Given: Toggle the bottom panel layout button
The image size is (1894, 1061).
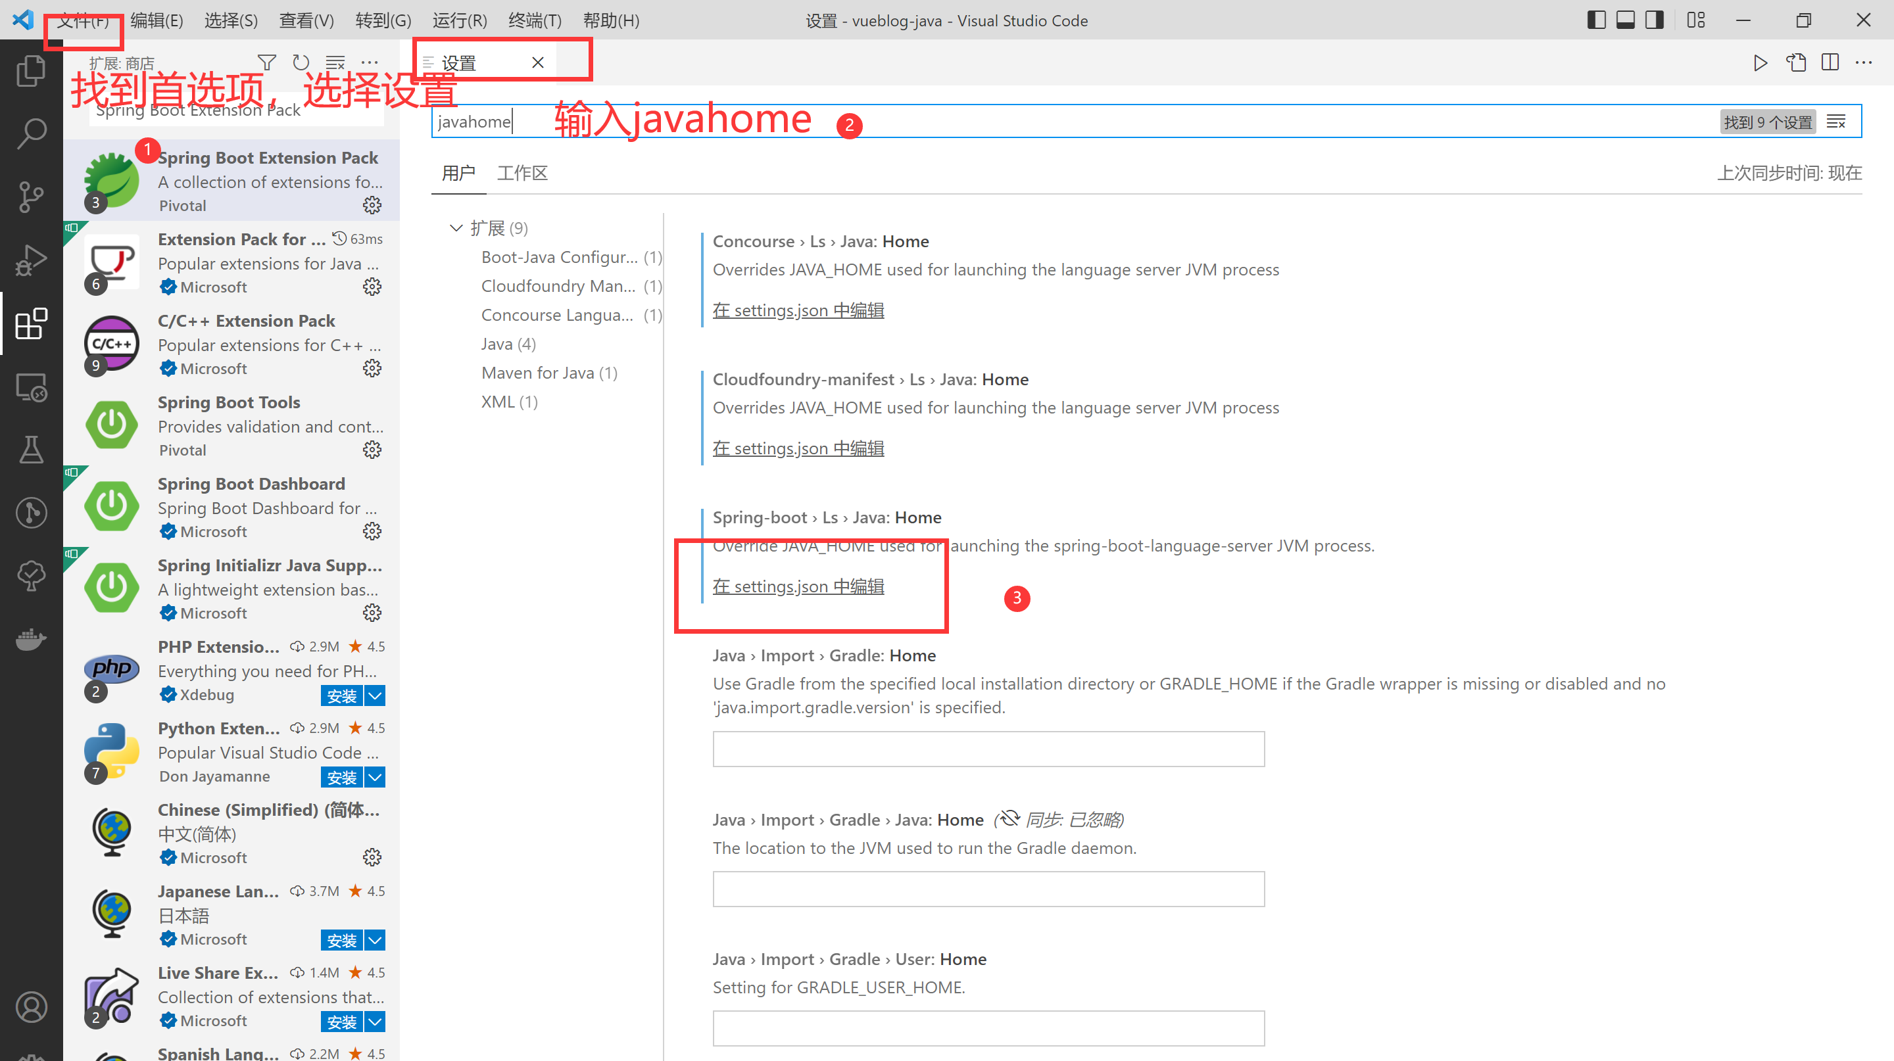Looking at the screenshot, I should (1626, 20).
